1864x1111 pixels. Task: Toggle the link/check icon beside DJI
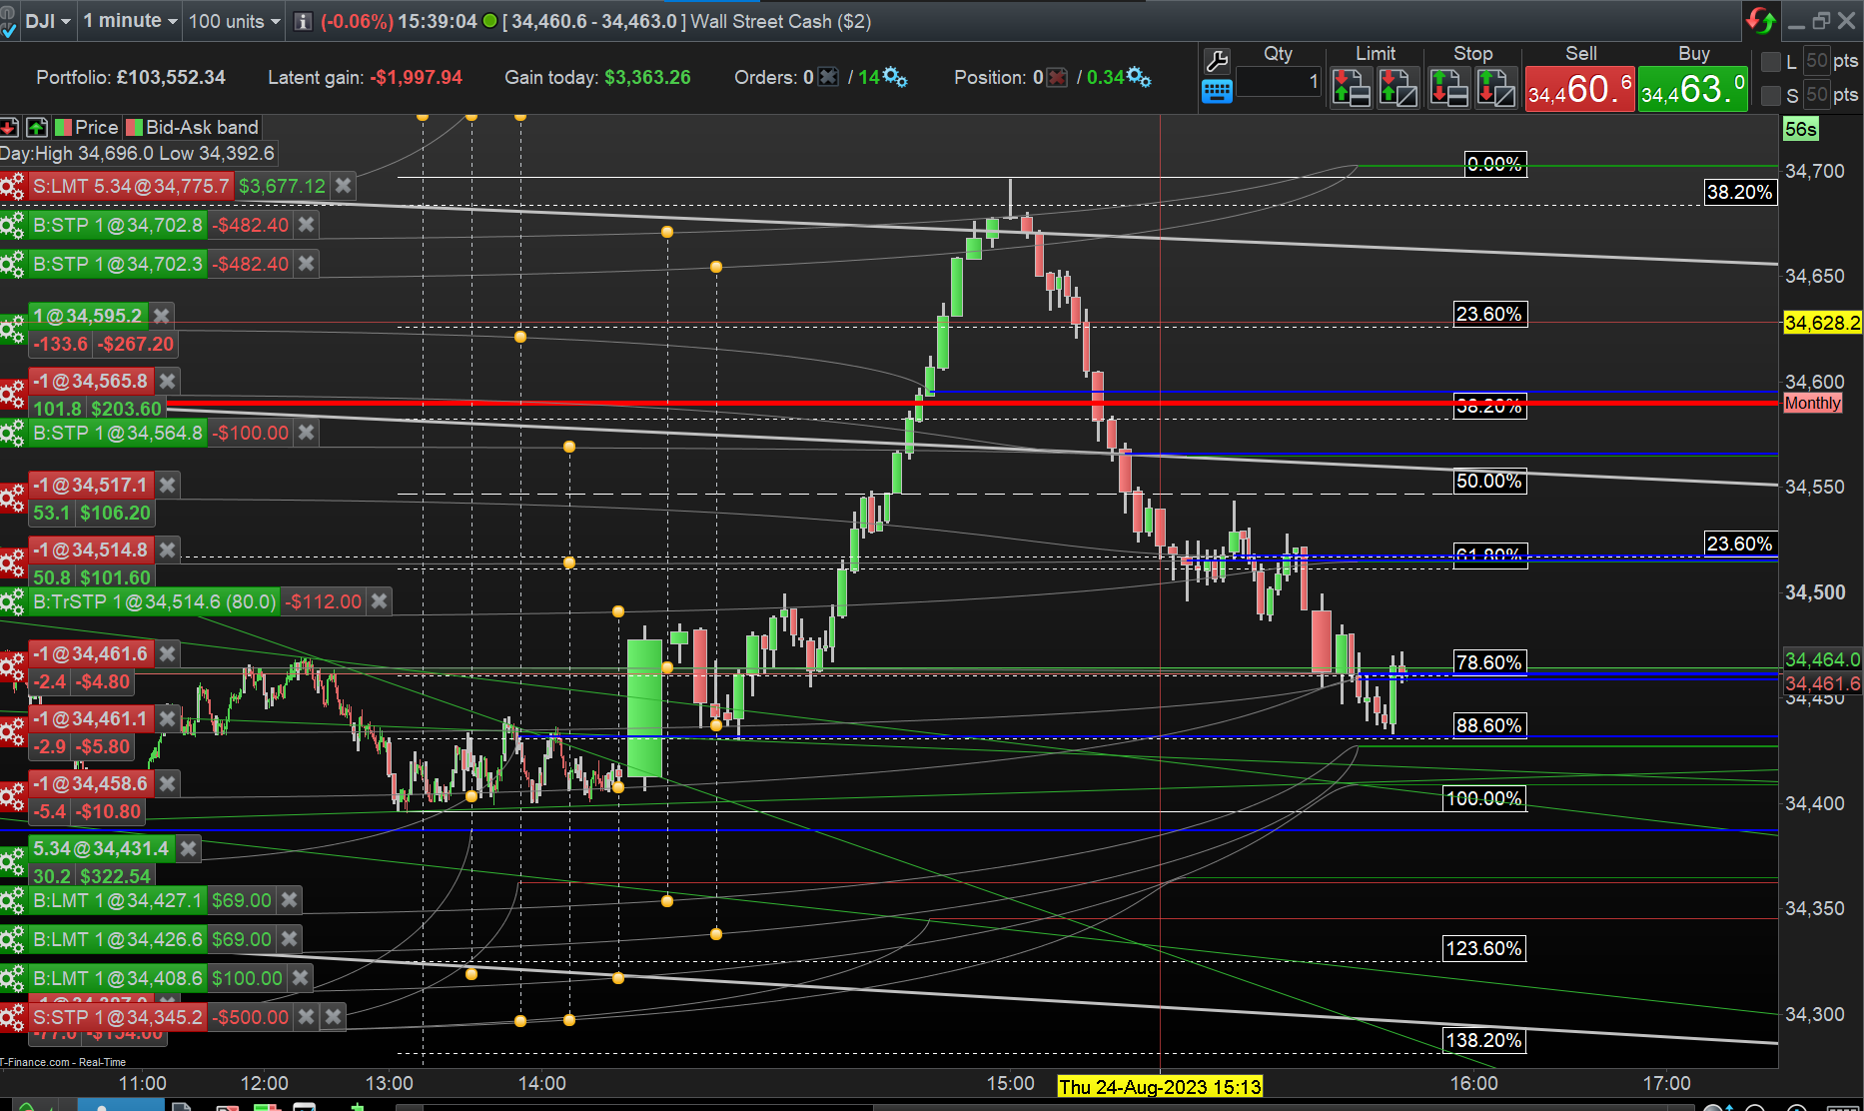click(x=9, y=22)
